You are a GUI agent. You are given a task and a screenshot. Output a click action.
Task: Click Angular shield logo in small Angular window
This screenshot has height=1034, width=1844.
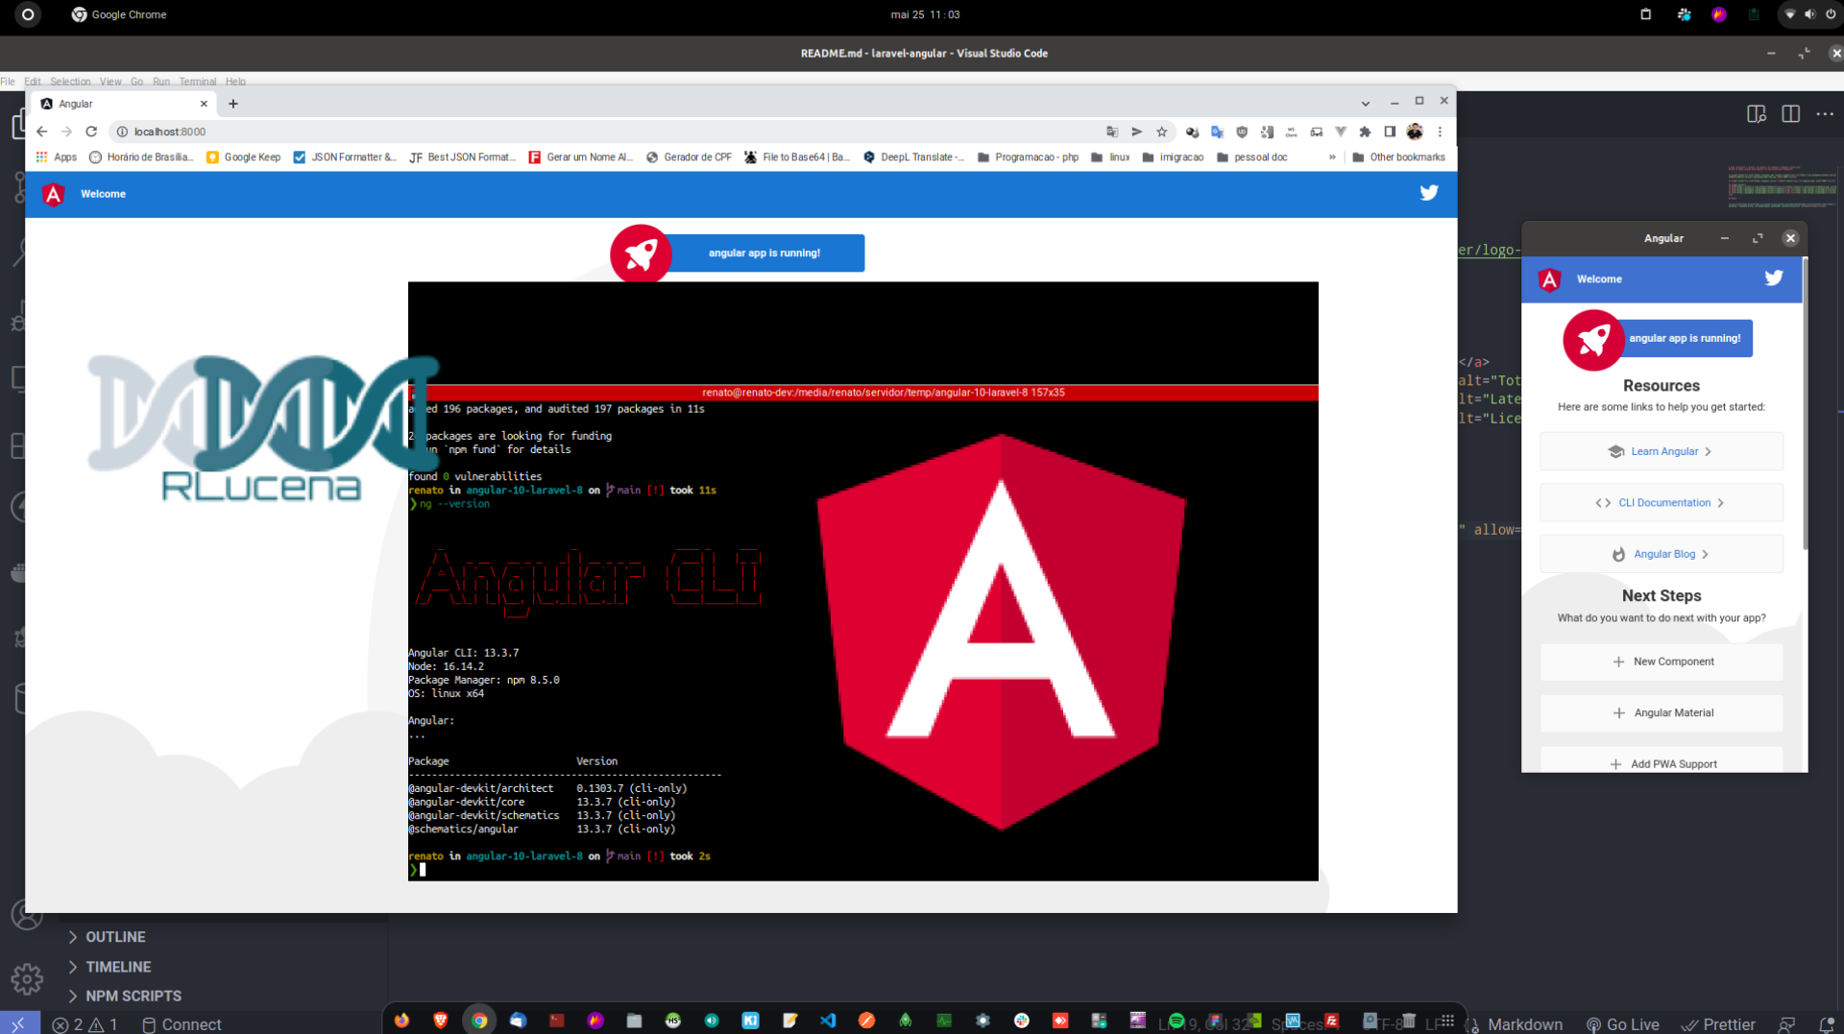1549,279
